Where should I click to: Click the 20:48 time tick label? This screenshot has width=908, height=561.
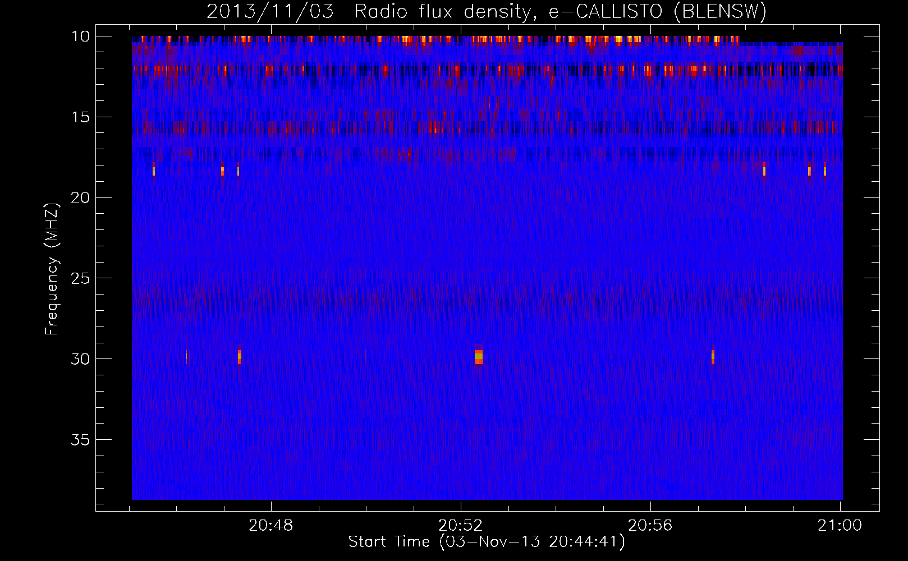271,526
